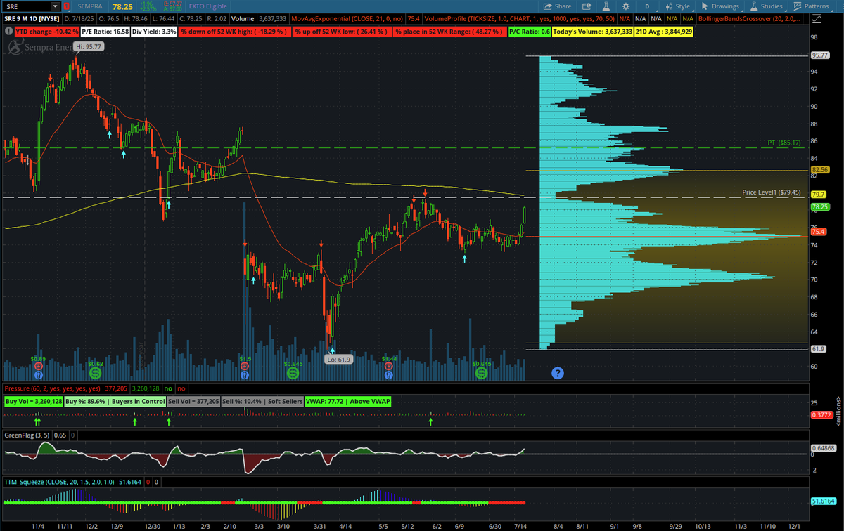Click the 95.77 axis marker

pyautogui.click(x=819, y=55)
